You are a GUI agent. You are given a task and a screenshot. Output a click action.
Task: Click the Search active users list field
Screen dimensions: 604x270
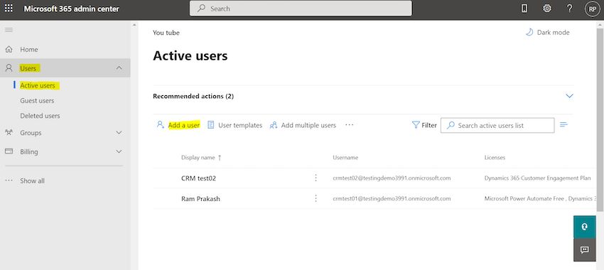pyautogui.click(x=497, y=125)
